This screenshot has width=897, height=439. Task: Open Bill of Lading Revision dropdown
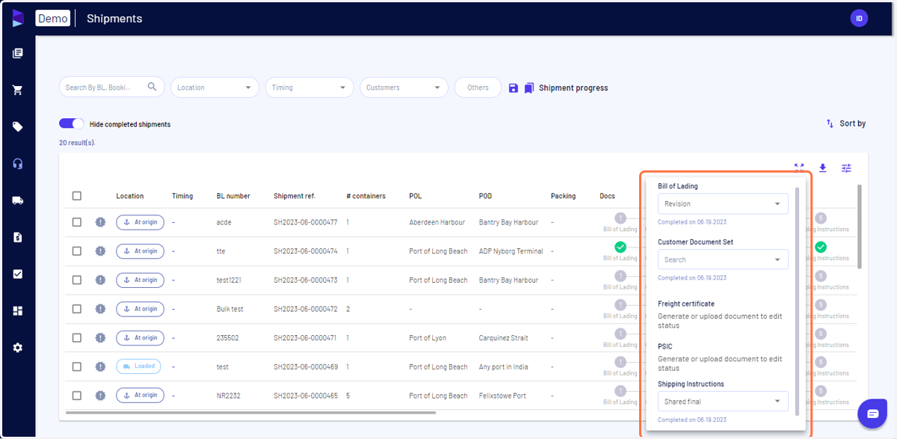tap(723, 203)
